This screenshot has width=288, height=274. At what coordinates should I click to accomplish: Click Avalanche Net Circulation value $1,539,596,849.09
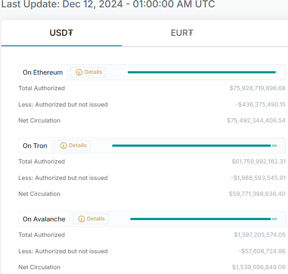point(259,268)
